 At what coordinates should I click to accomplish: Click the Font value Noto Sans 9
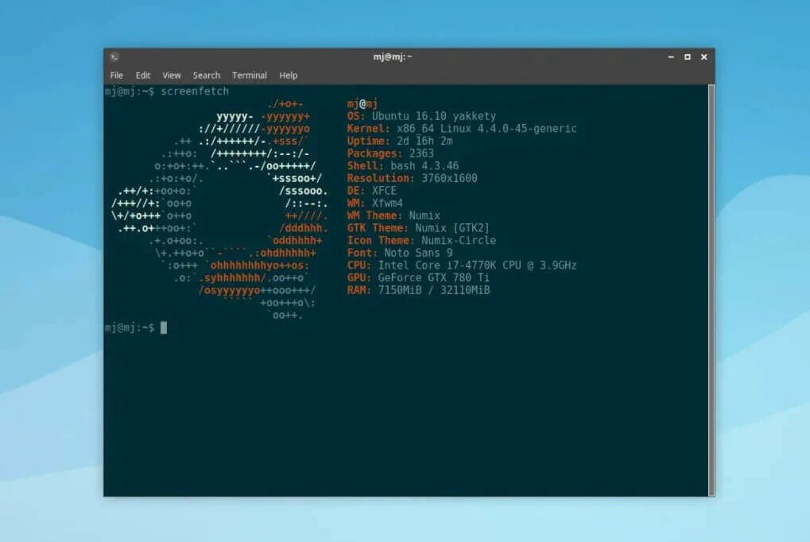pyautogui.click(x=418, y=253)
